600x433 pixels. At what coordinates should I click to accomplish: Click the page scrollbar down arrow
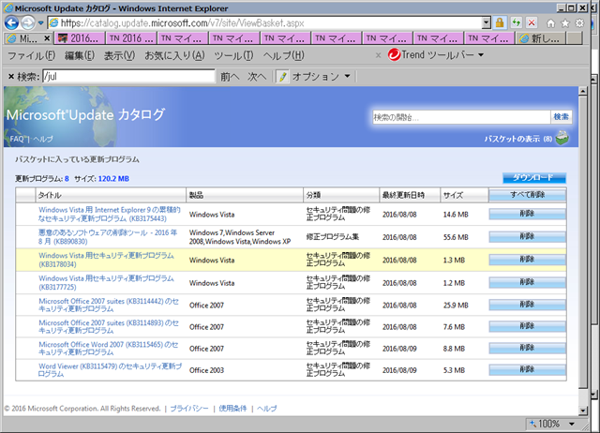tap(583, 411)
